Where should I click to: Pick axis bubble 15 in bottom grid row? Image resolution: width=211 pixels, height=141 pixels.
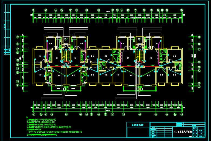(x=124, y=114)
